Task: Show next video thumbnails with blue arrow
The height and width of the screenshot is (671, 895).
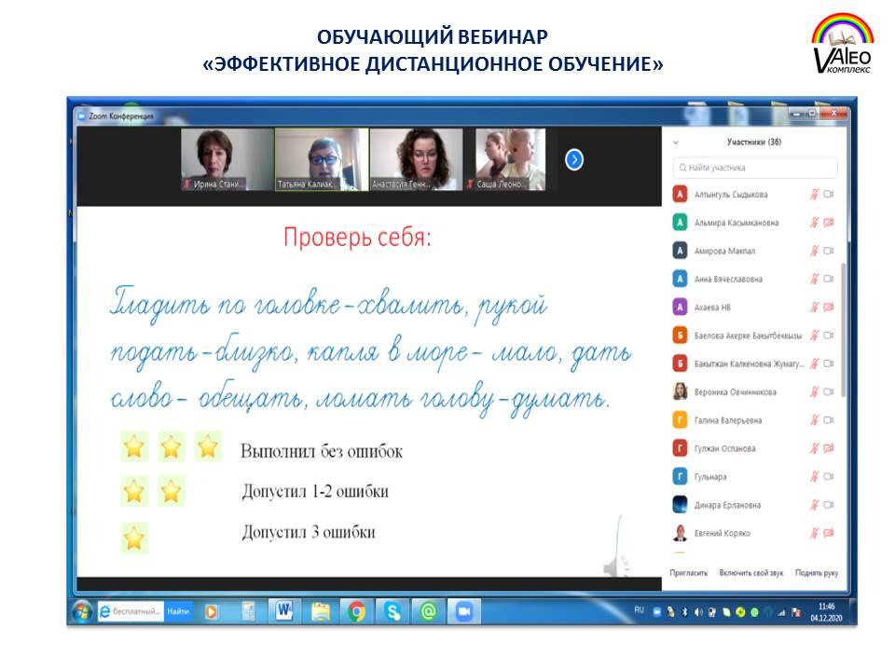Action: click(574, 159)
